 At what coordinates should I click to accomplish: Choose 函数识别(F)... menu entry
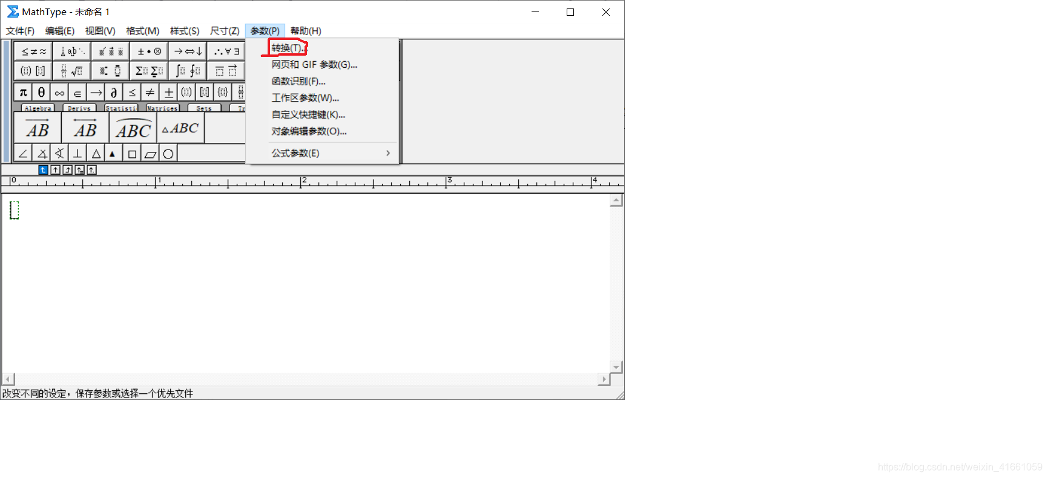[322, 81]
